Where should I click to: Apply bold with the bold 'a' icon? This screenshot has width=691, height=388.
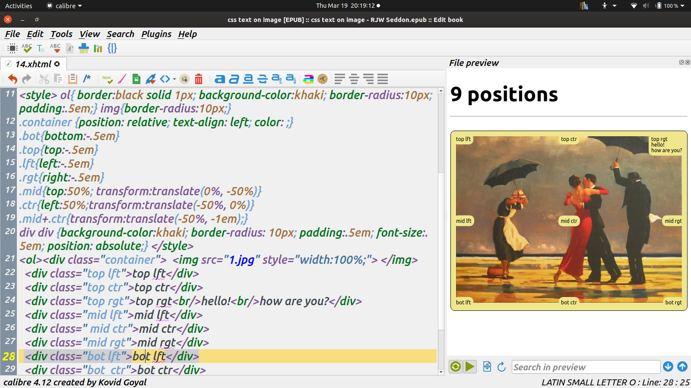[x=220, y=79]
